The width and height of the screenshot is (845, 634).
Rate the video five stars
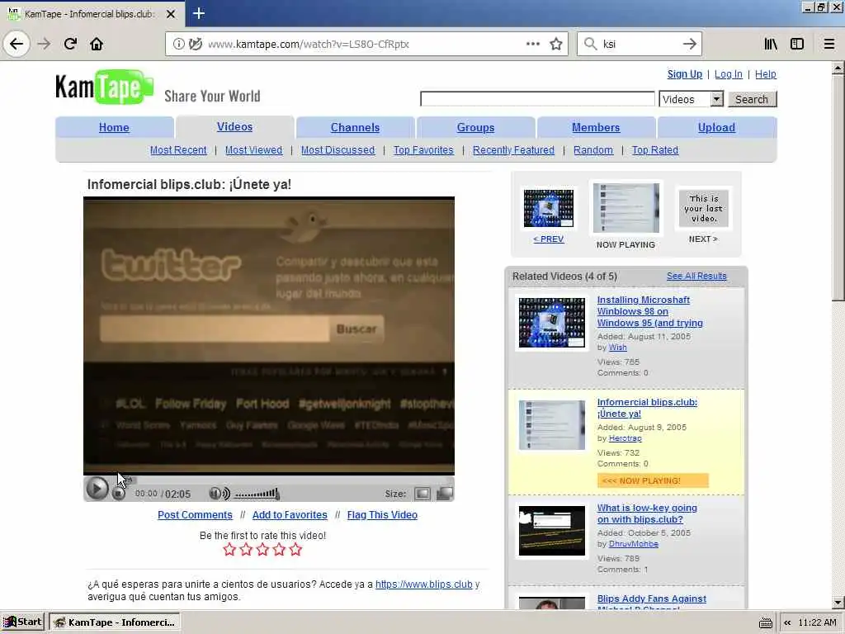click(x=295, y=549)
